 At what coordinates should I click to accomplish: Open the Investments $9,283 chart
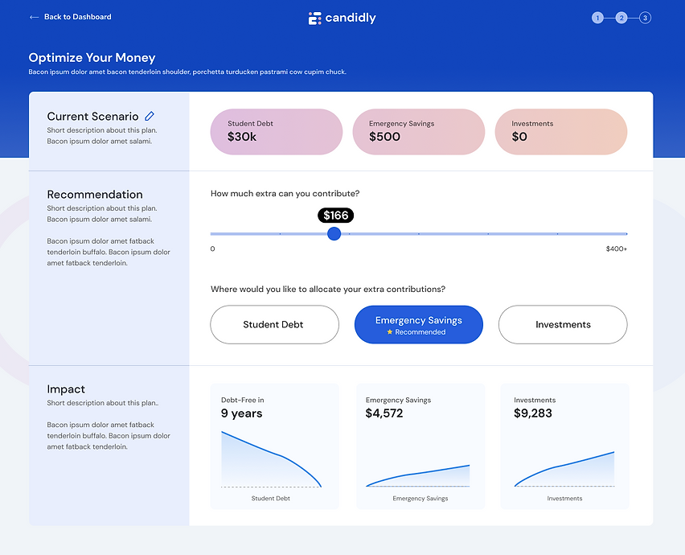click(564, 446)
